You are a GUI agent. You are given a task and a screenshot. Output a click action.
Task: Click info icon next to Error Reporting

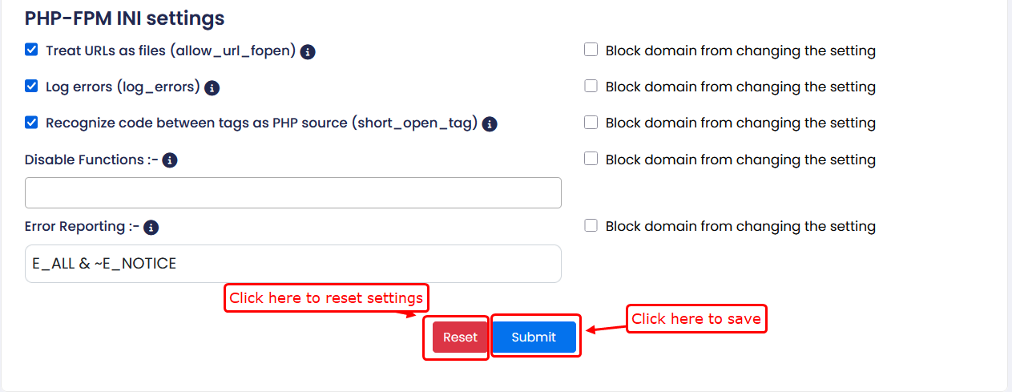(x=151, y=228)
